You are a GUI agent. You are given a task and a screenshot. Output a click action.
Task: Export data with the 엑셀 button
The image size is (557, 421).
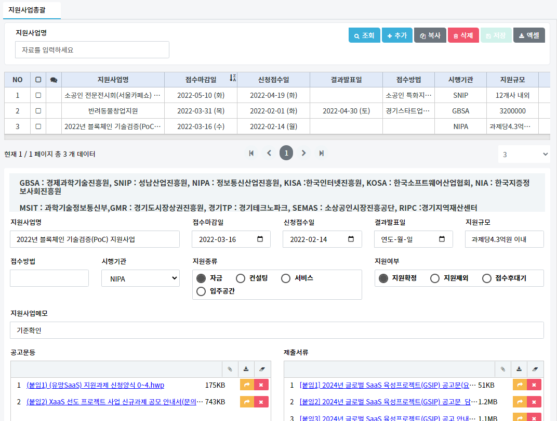point(529,35)
